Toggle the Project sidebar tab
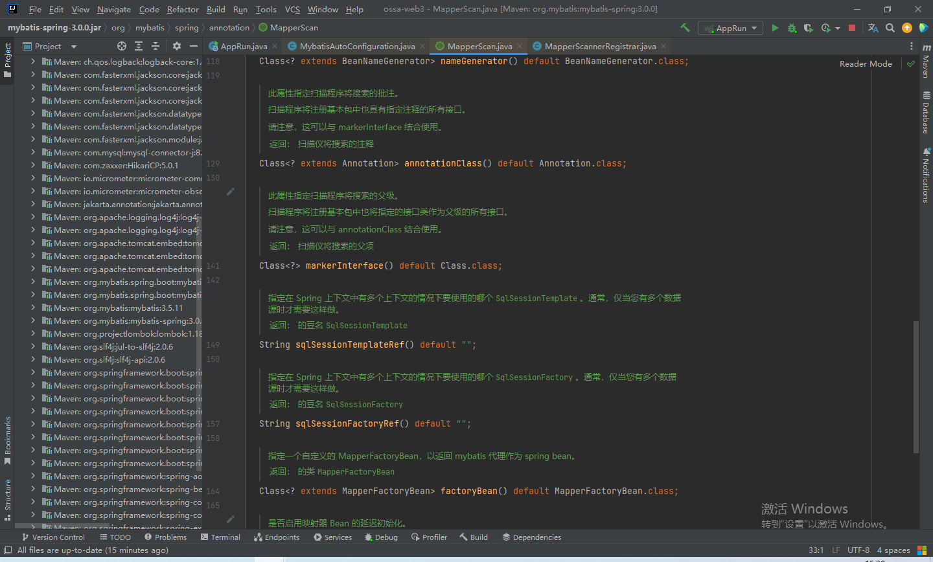 point(8,60)
